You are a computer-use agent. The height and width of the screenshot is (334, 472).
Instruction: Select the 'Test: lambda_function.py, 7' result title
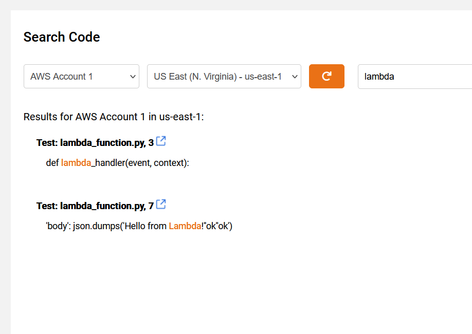point(95,206)
